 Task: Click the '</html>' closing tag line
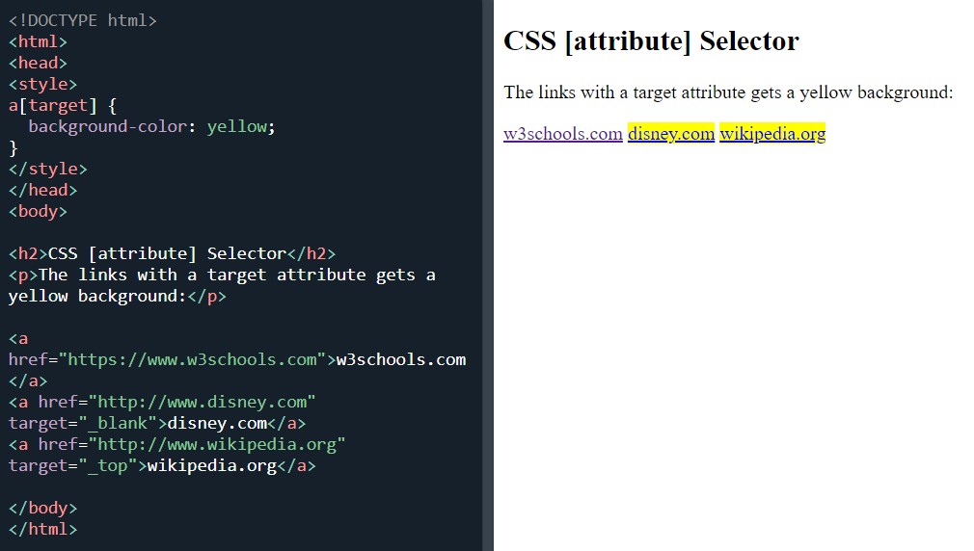pyautogui.click(x=42, y=529)
